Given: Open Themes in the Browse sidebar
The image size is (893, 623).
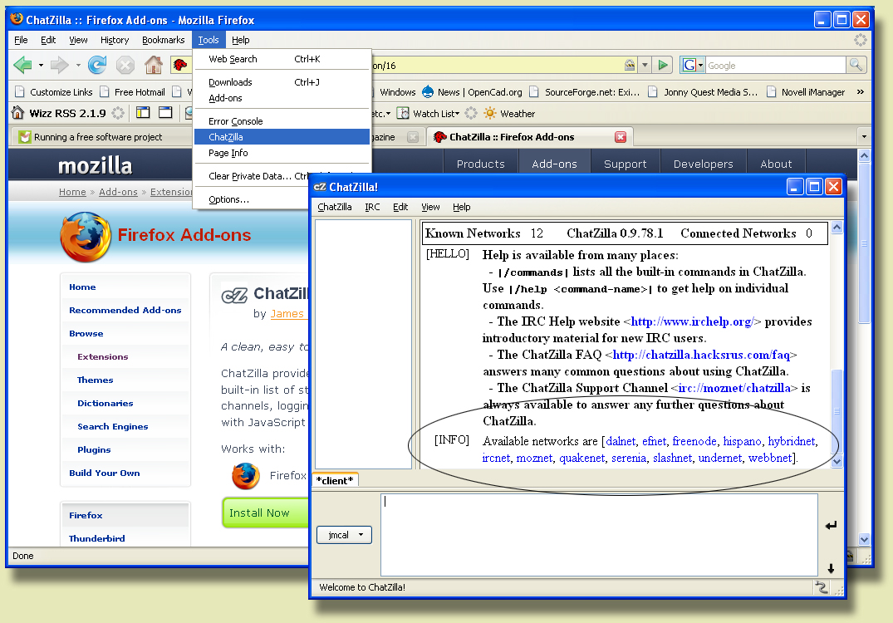Looking at the screenshot, I should click(95, 380).
